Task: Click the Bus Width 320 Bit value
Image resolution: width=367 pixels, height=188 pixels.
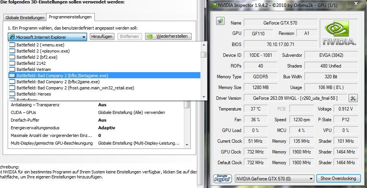Action: 331,77
